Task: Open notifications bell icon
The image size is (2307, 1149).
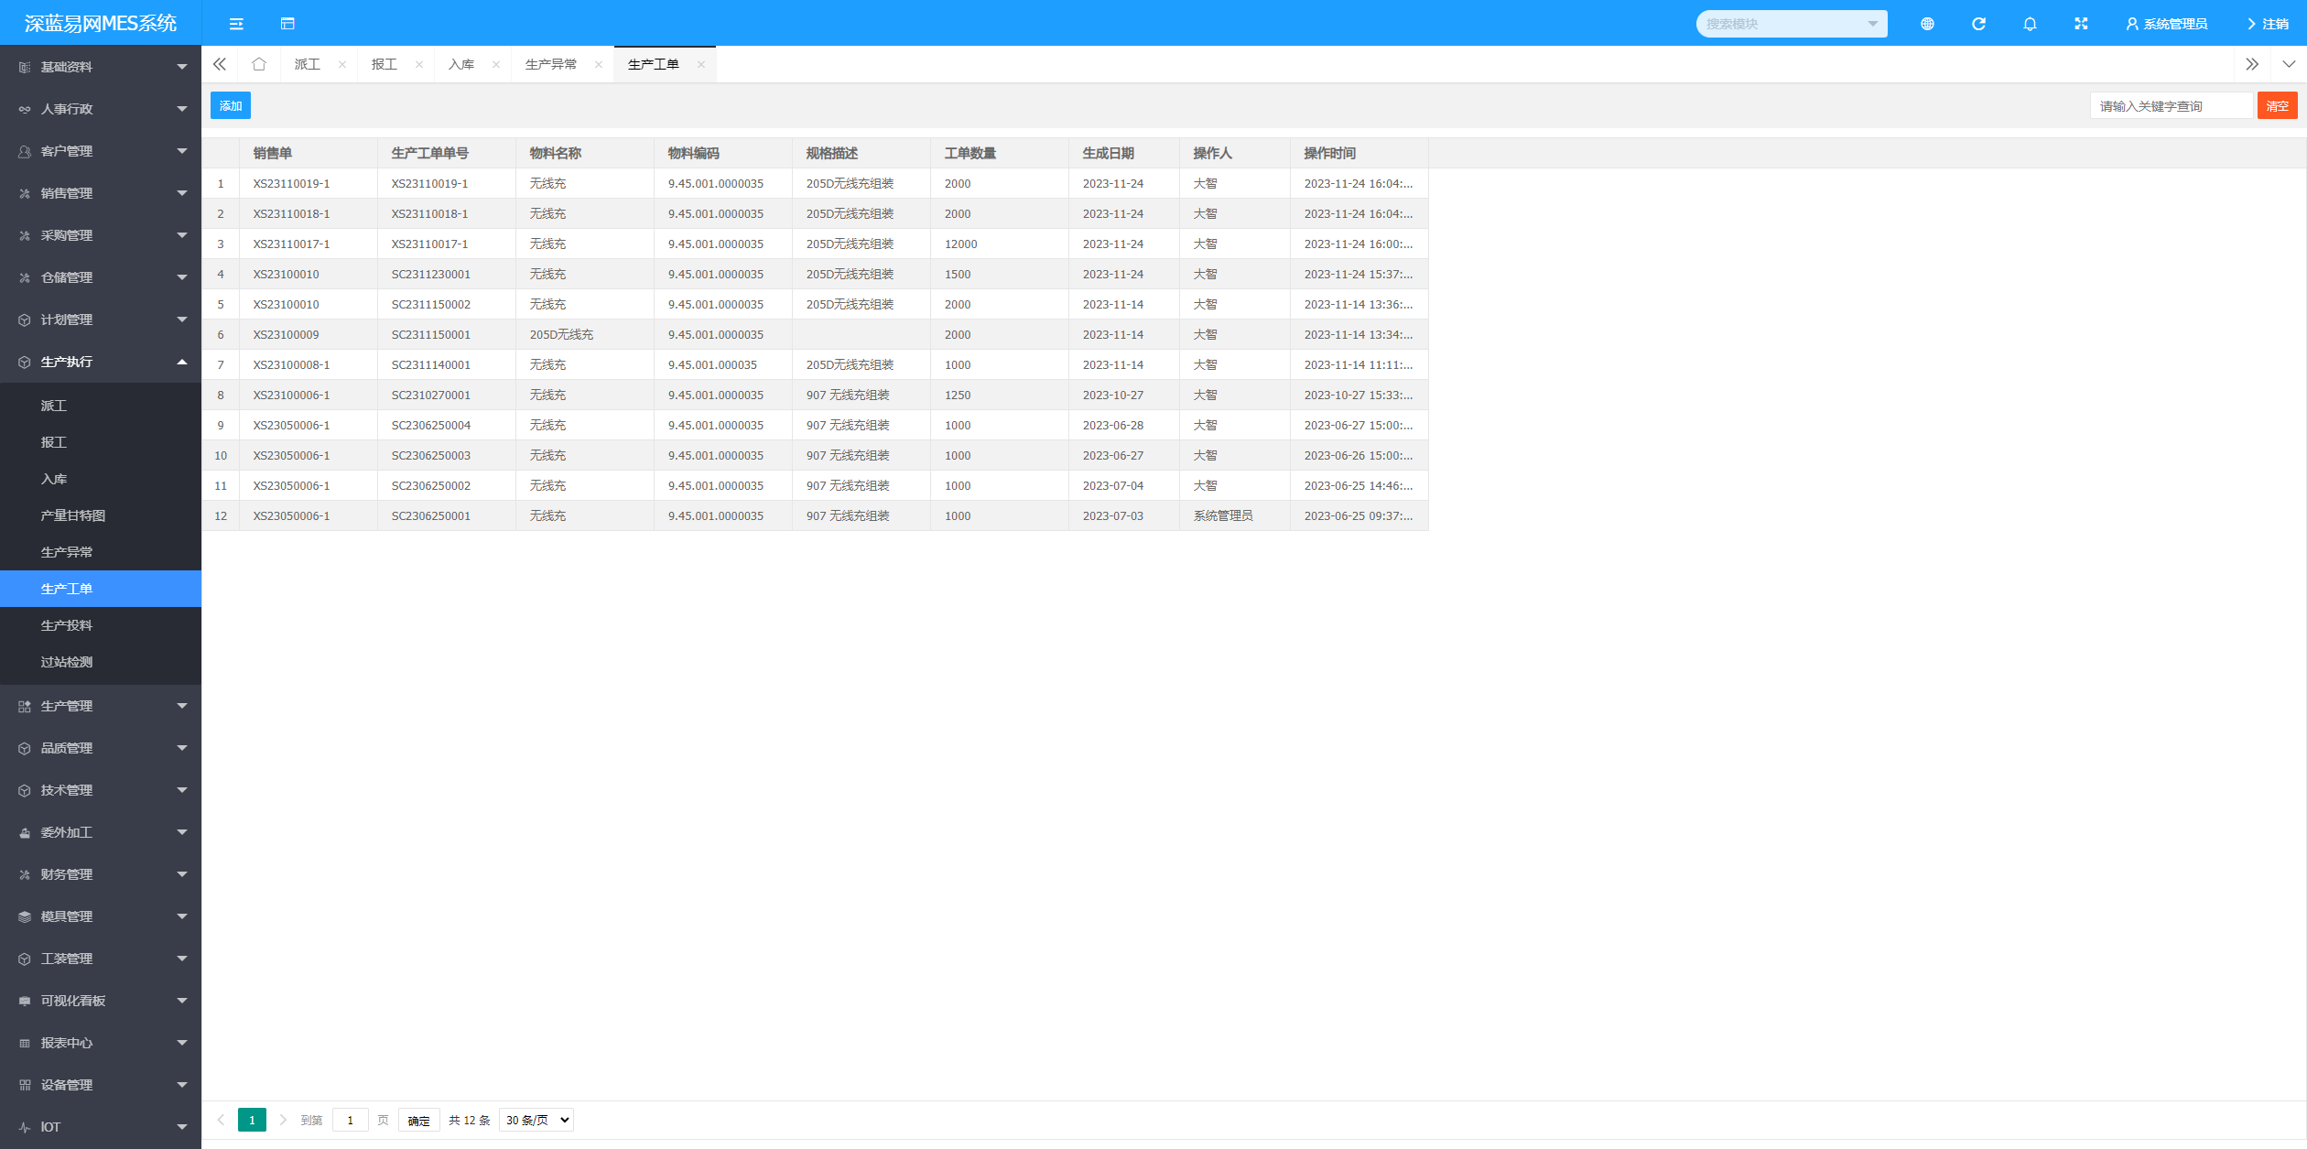Action: [x=2030, y=24]
